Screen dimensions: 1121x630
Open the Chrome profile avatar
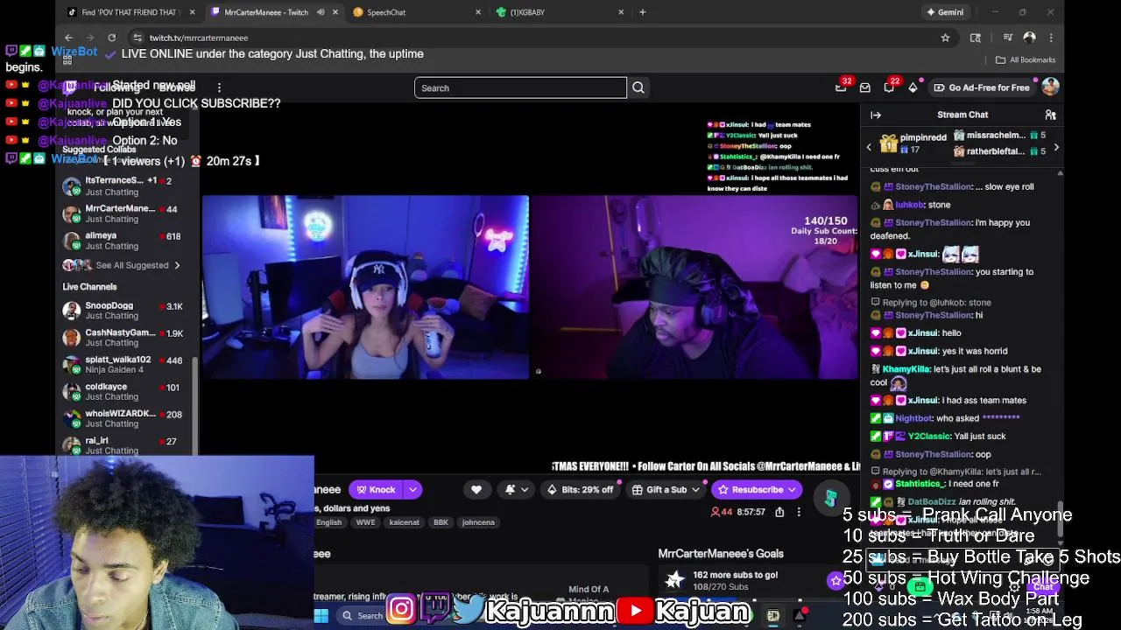pos(1029,38)
